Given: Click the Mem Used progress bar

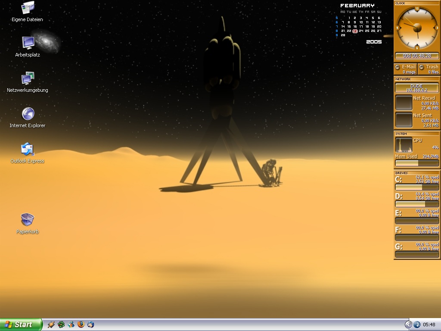Looking at the screenshot, I should [417, 163].
